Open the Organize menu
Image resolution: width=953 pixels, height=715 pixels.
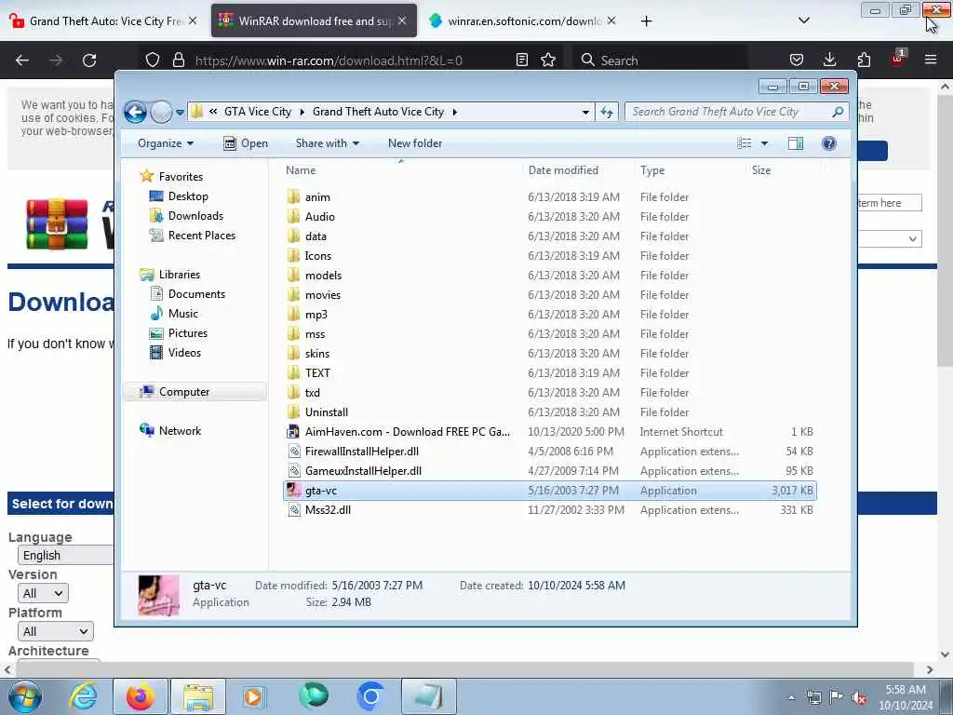click(x=166, y=143)
